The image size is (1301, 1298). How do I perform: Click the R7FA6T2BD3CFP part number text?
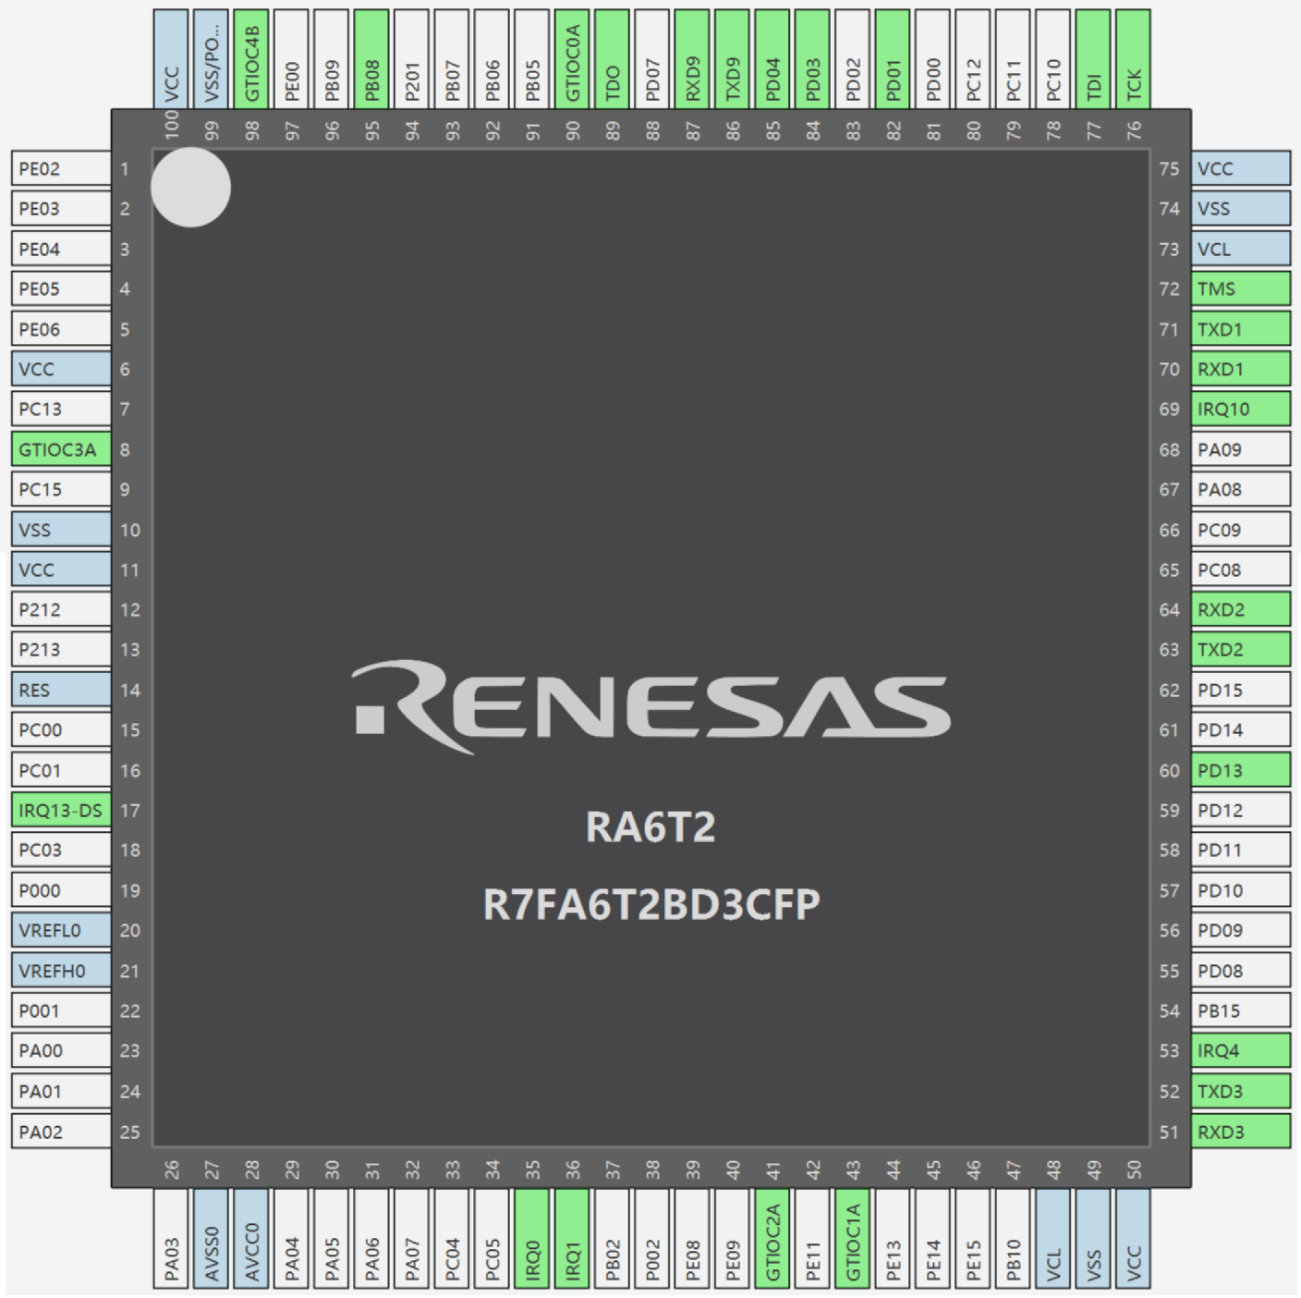pos(651,905)
